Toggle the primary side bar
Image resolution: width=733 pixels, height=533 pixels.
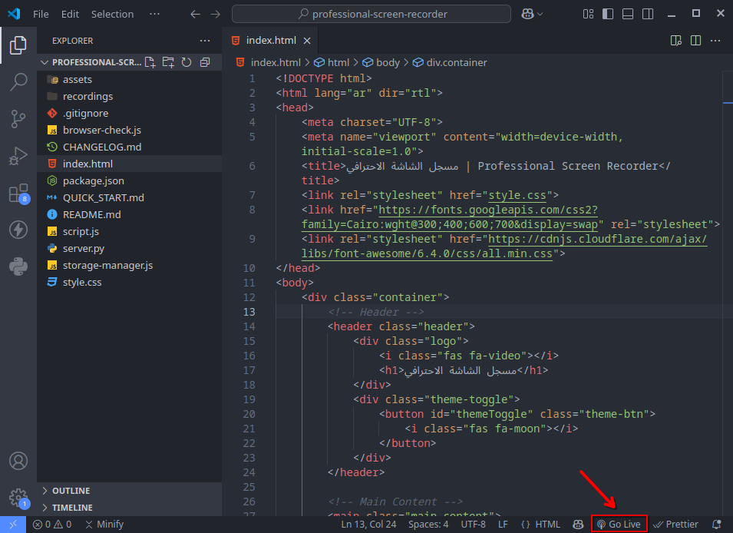(x=608, y=14)
